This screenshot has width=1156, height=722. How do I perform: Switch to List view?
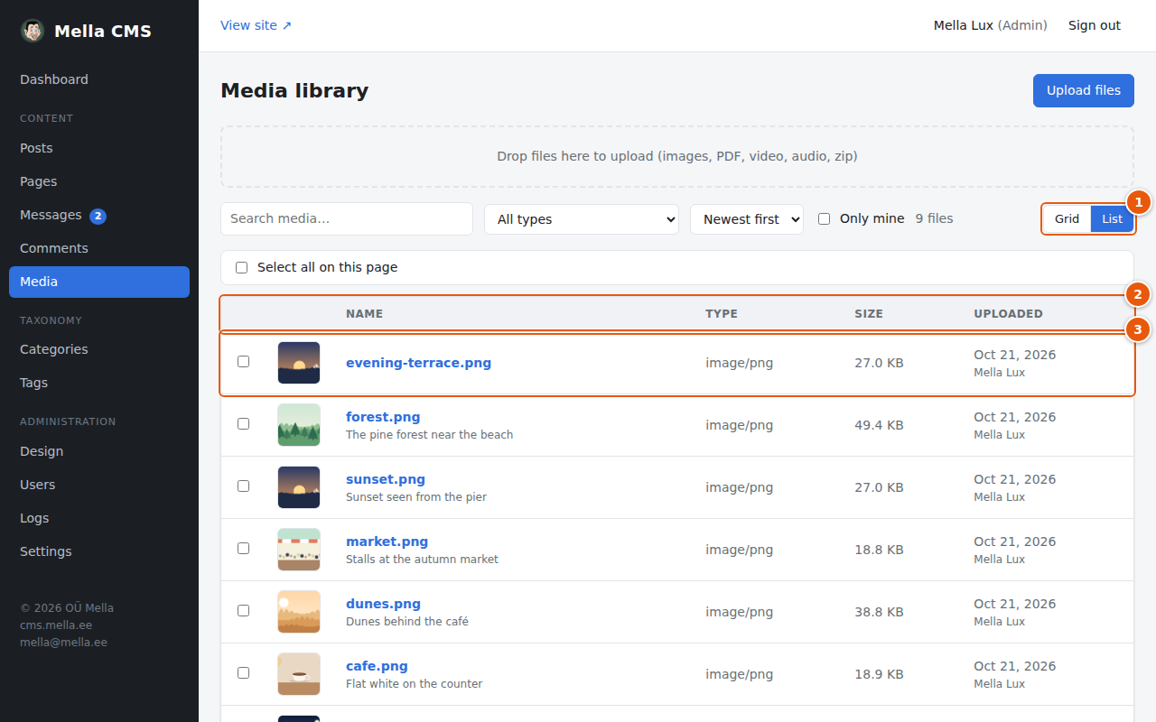coord(1112,218)
